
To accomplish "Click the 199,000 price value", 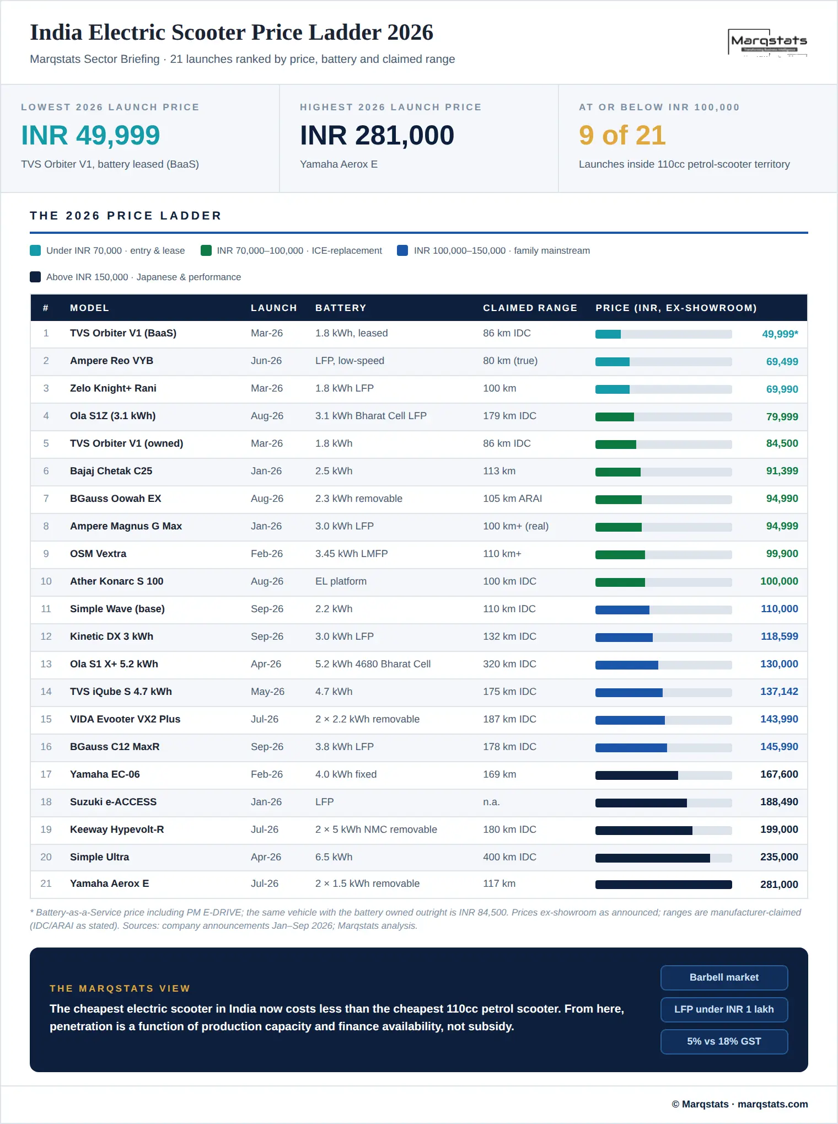I will point(779,829).
